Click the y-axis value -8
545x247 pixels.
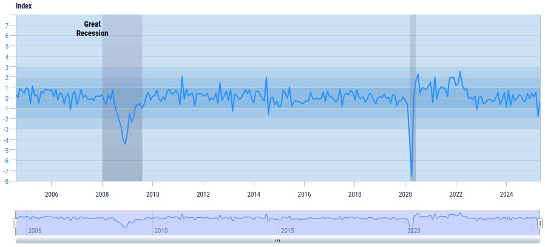point(6,181)
